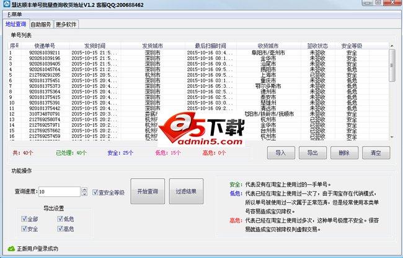Click the 共: 40个 total count

click(x=23, y=153)
